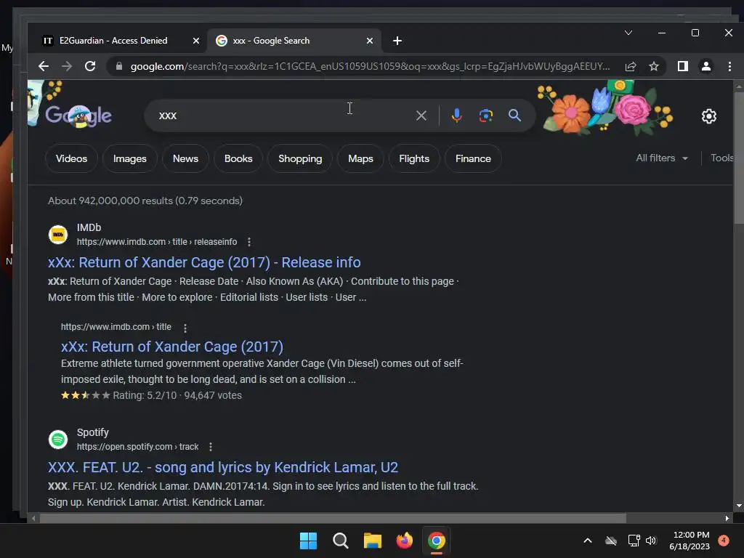The height and width of the screenshot is (558, 744).
Task: Switch to News results
Action: click(x=185, y=158)
